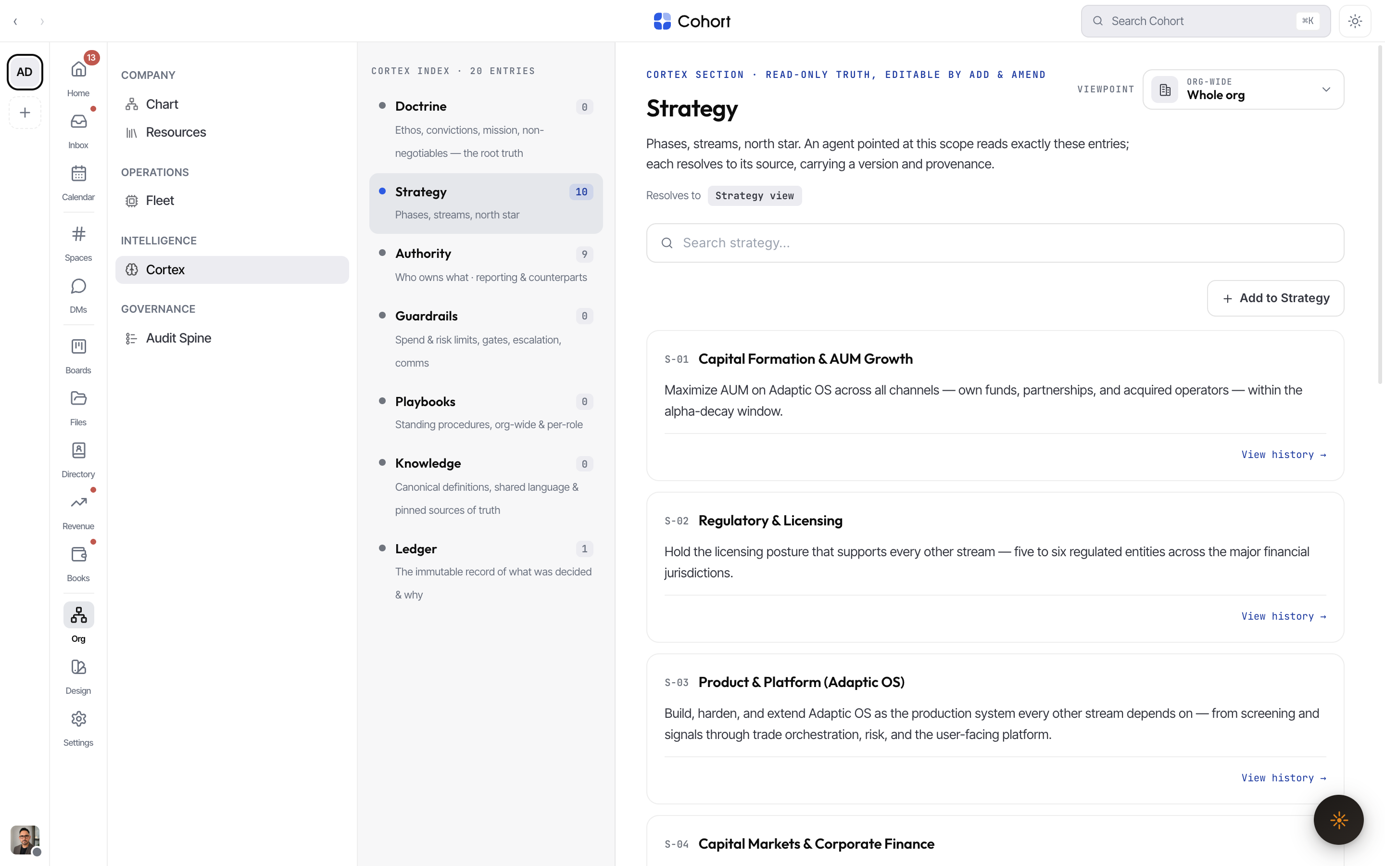View history for Capital Formation & AUM Growth
Screen dimensions: 1385x866
(x=1284, y=455)
